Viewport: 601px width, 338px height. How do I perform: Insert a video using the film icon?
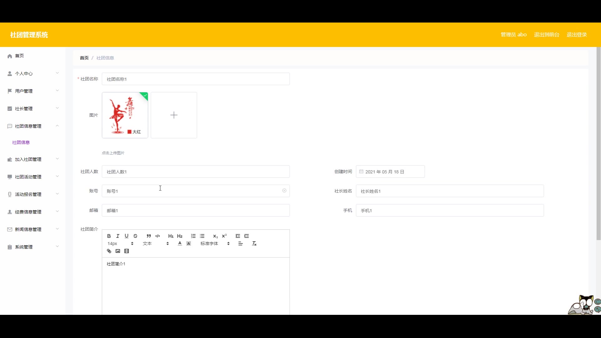[126, 251]
